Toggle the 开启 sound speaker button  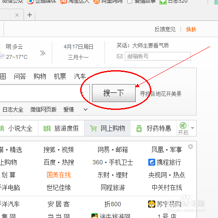(x=183, y=129)
